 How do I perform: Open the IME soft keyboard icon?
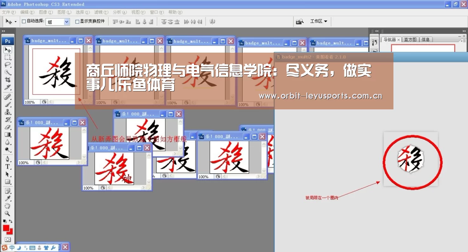point(32,248)
